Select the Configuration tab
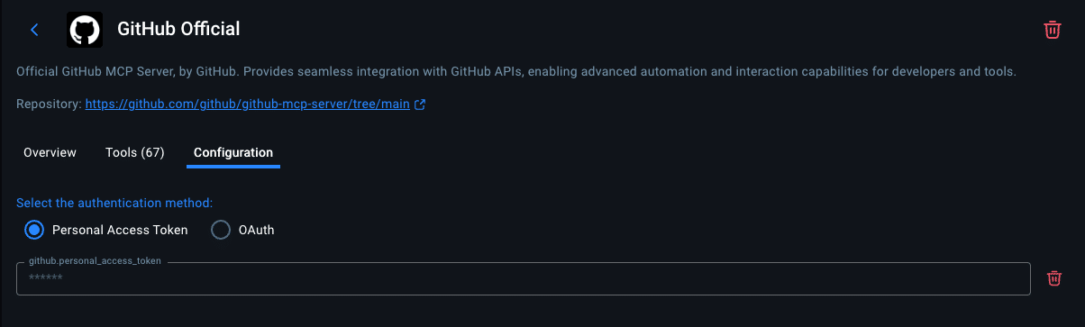The height and width of the screenshot is (327, 1085). (233, 152)
